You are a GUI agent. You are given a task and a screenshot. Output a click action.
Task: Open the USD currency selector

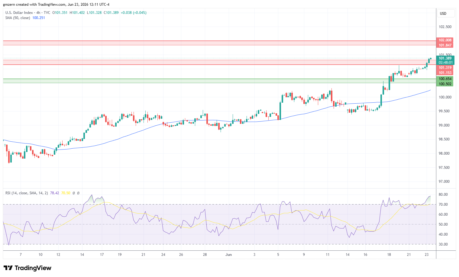(x=446, y=13)
